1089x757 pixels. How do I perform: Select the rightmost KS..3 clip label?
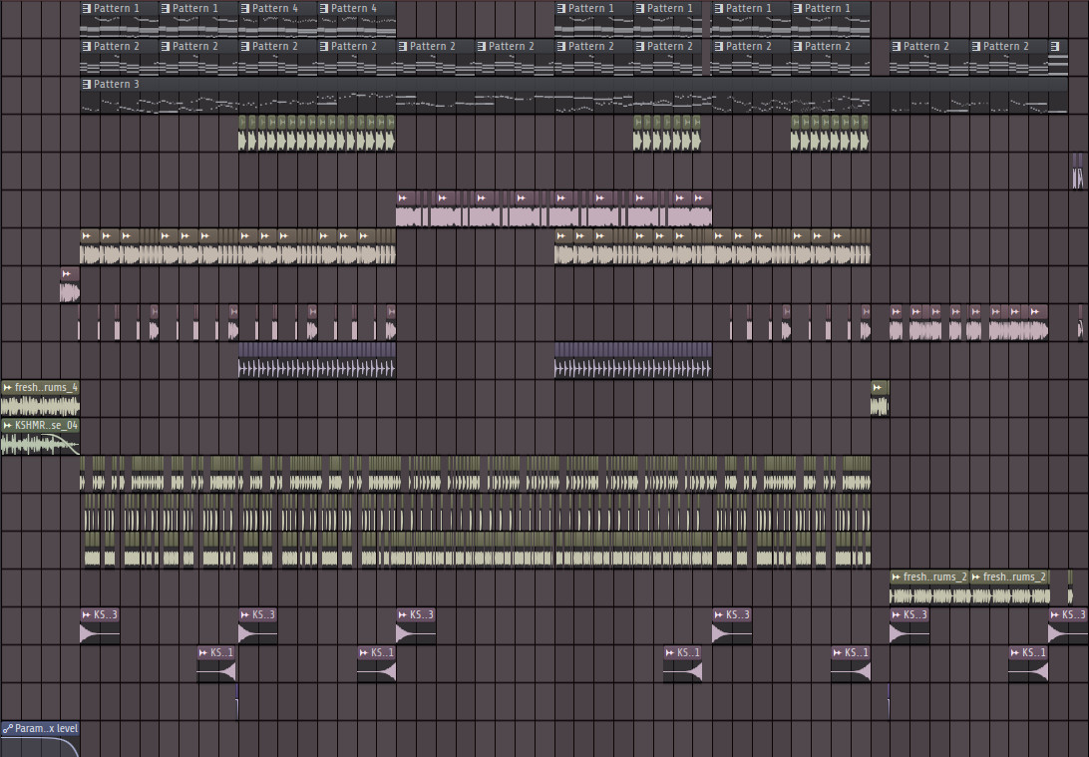[x=1073, y=614]
